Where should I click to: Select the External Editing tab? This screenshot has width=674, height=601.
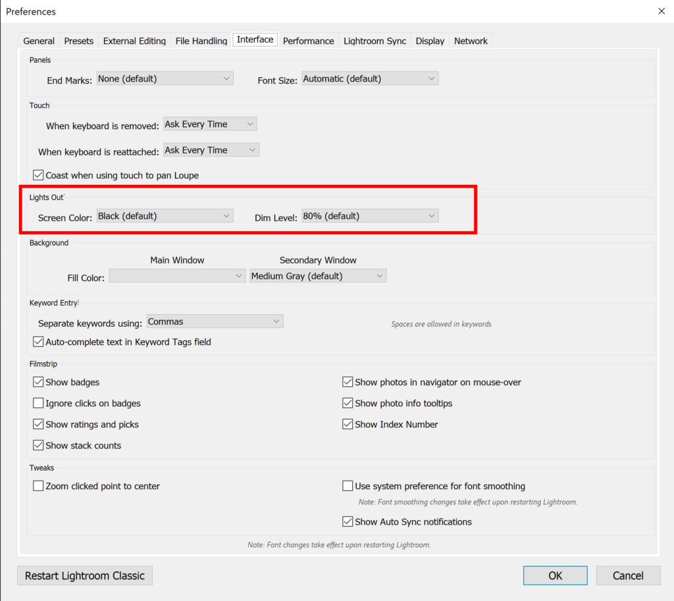pos(134,41)
